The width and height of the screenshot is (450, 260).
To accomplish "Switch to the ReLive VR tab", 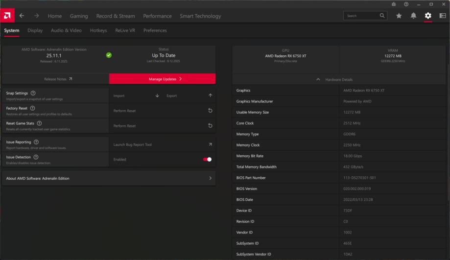I will point(125,30).
